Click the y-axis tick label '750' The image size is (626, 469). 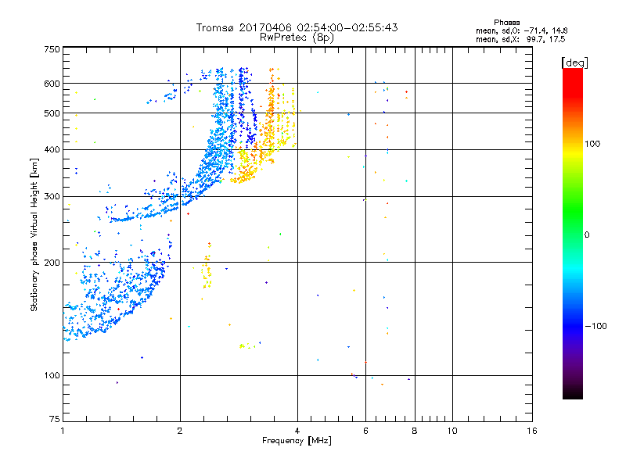(52, 49)
